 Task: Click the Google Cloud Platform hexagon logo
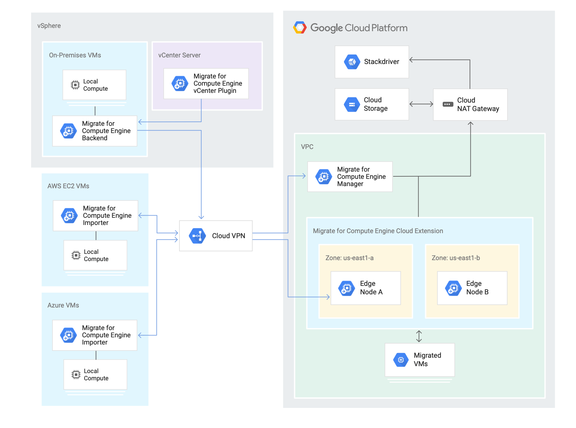[300, 28]
